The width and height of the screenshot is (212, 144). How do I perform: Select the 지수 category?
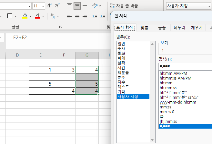[133, 82]
